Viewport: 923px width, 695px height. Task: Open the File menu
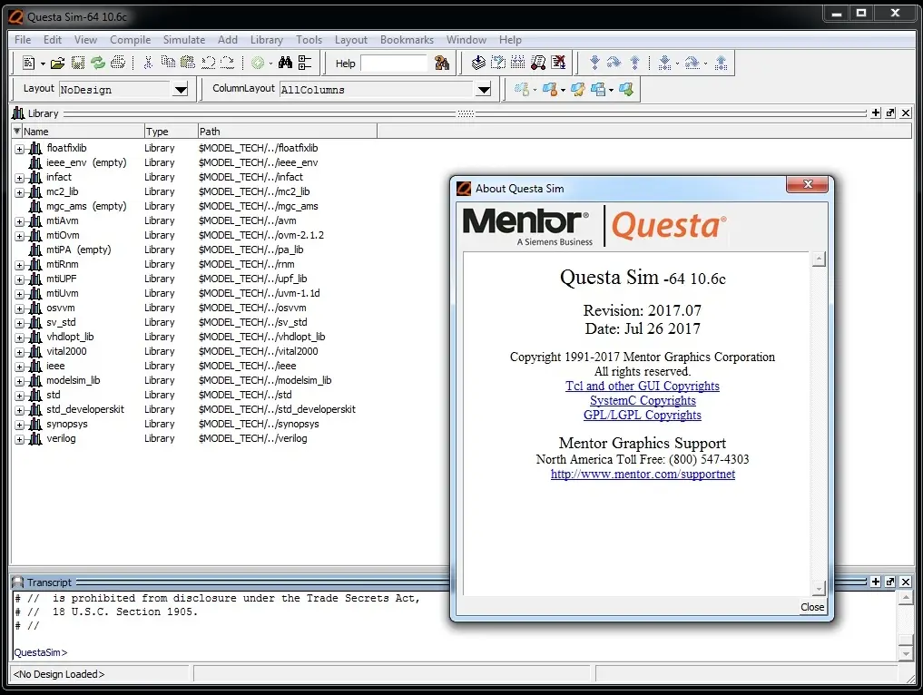[23, 39]
